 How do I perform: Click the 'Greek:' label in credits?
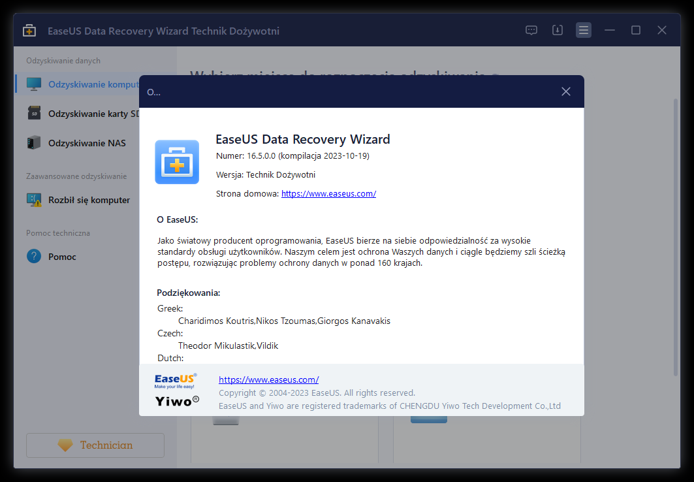170,308
